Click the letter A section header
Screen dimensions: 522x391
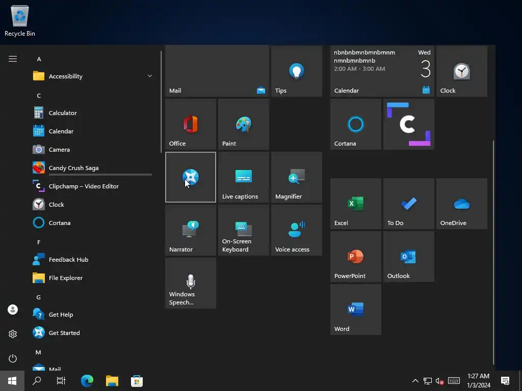(39, 59)
